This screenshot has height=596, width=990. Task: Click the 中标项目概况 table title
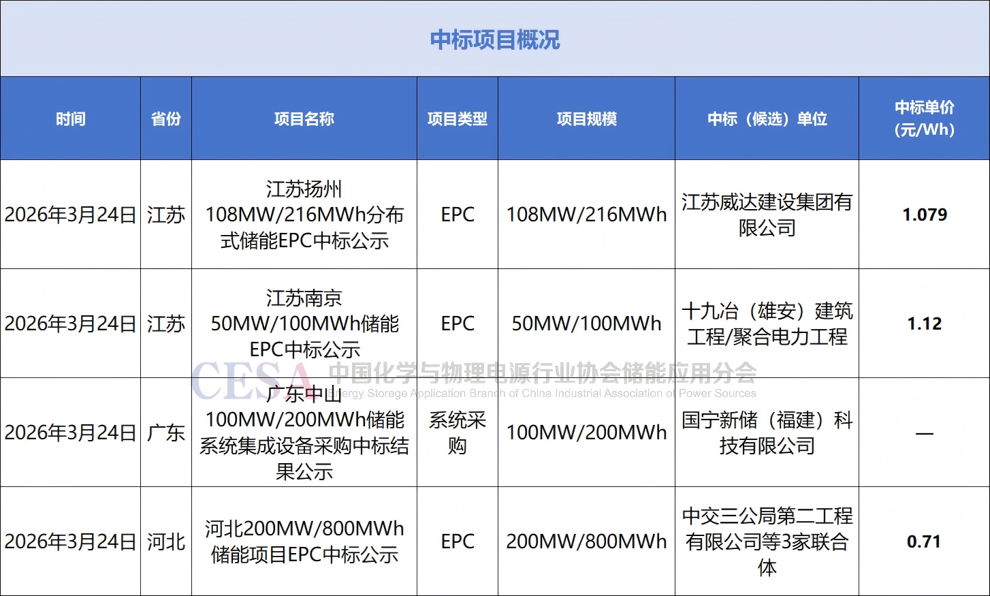494,40
